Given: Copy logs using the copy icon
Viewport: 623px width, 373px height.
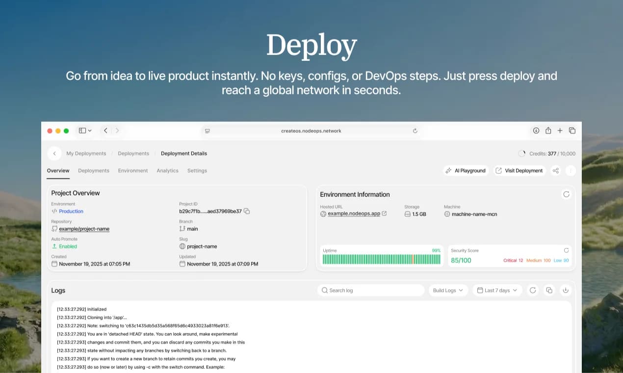Looking at the screenshot, I should [x=549, y=290].
